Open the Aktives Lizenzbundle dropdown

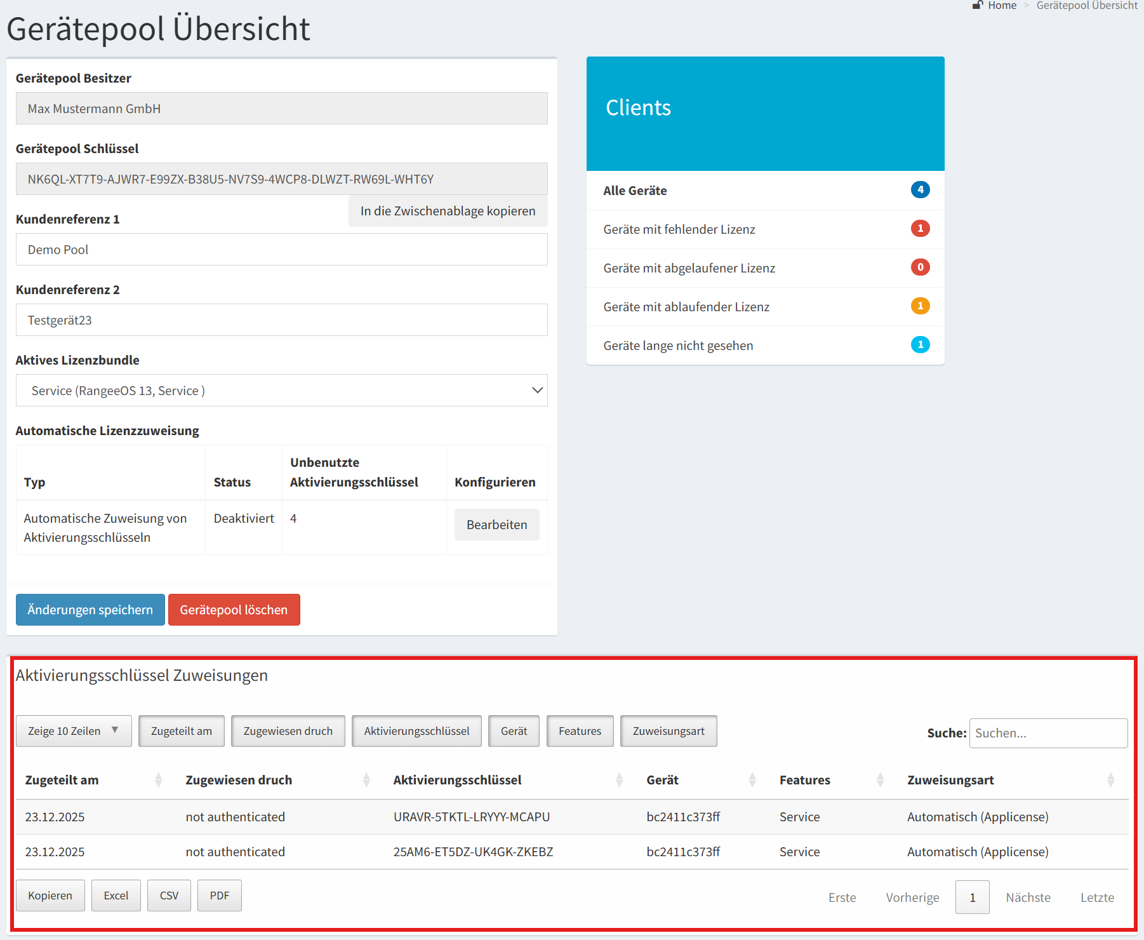(x=281, y=391)
